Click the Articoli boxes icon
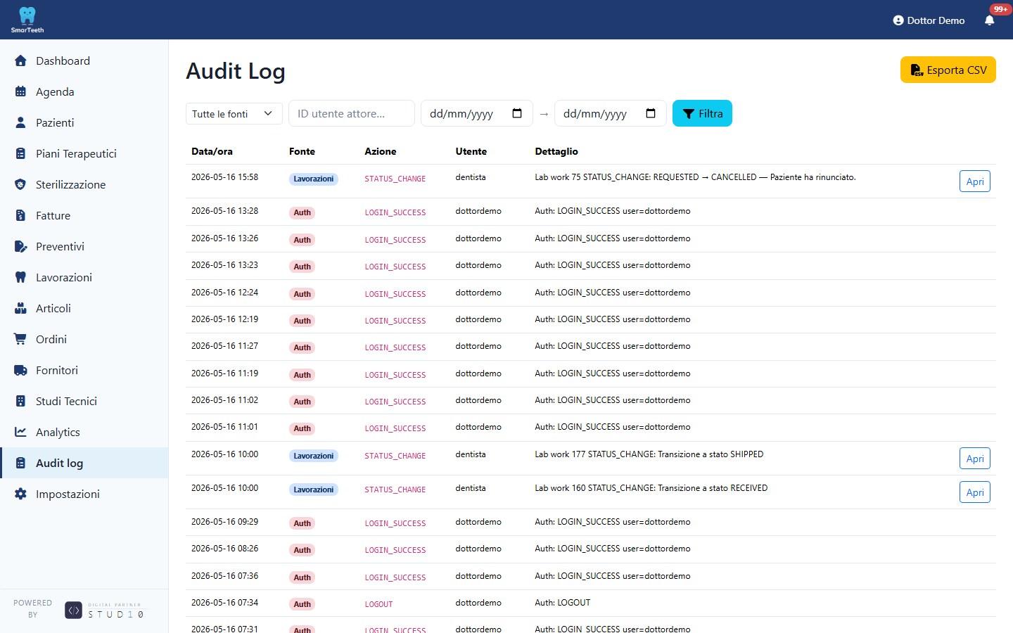Image resolution: width=1013 pixels, height=633 pixels. pyautogui.click(x=20, y=308)
